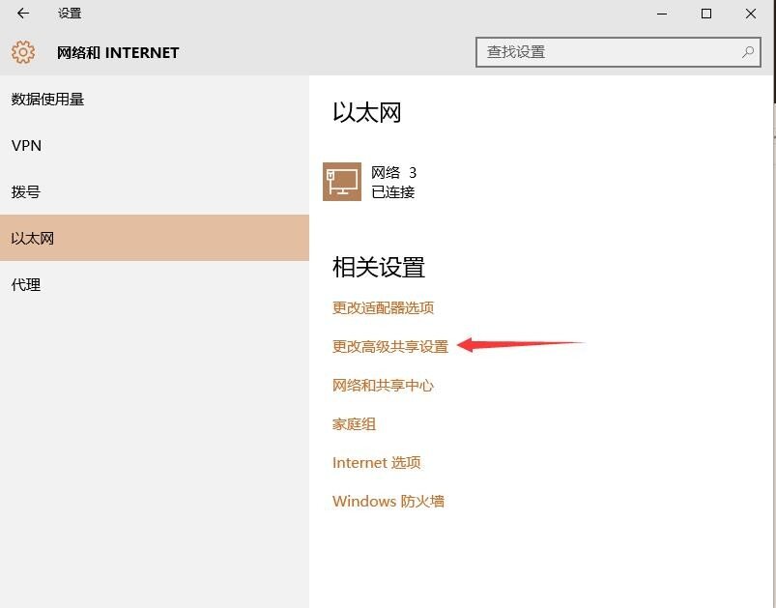Open 更改高级共享设置 link
Screen dimensions: 776x608
point(390,347)
